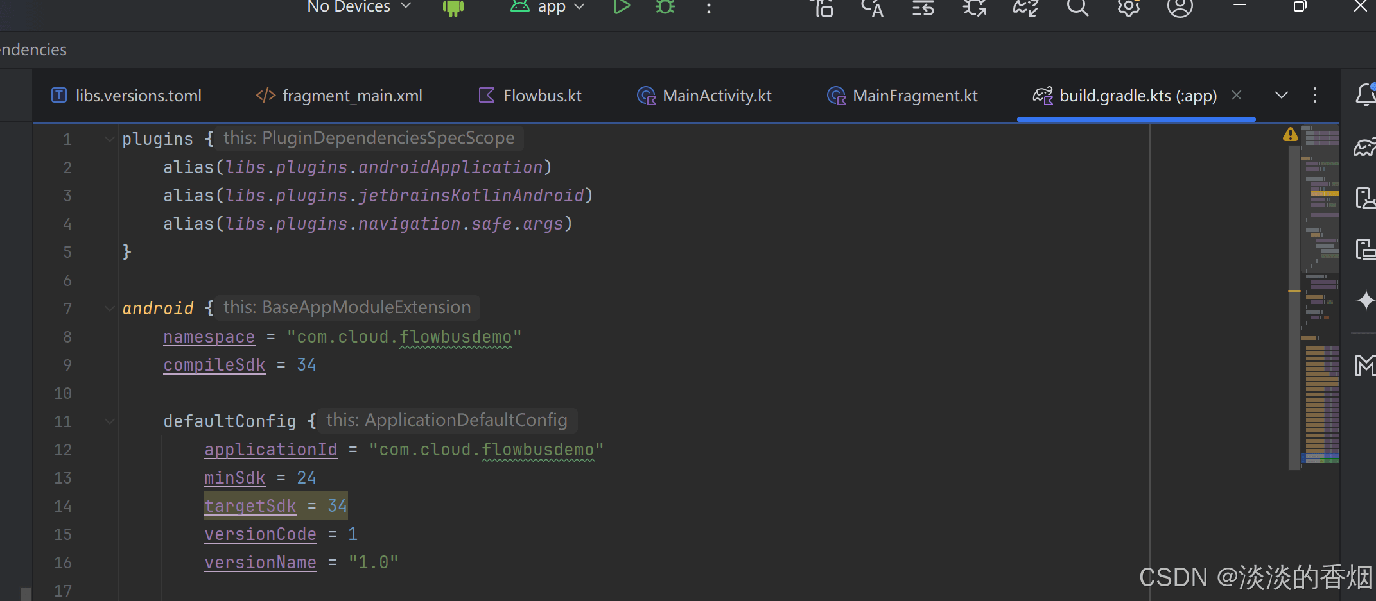Switch to MainFragment.kt tab

(903, 96)
